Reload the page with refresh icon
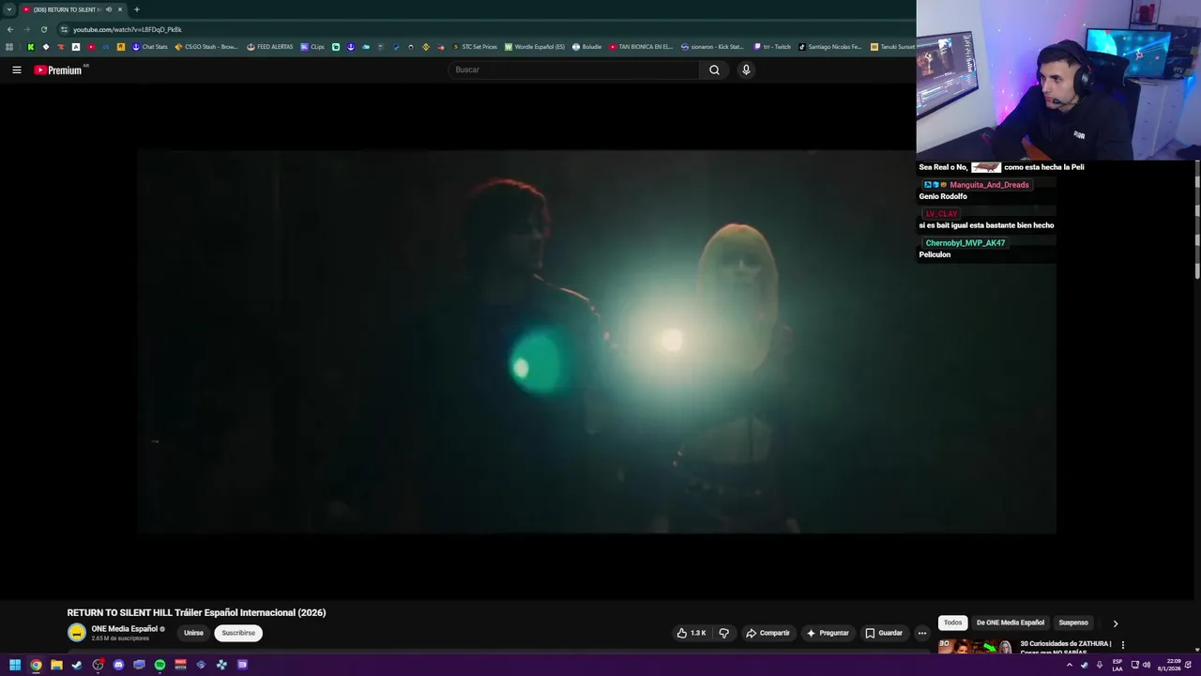Screen dimensions: 1201x676 click(43, 29)
